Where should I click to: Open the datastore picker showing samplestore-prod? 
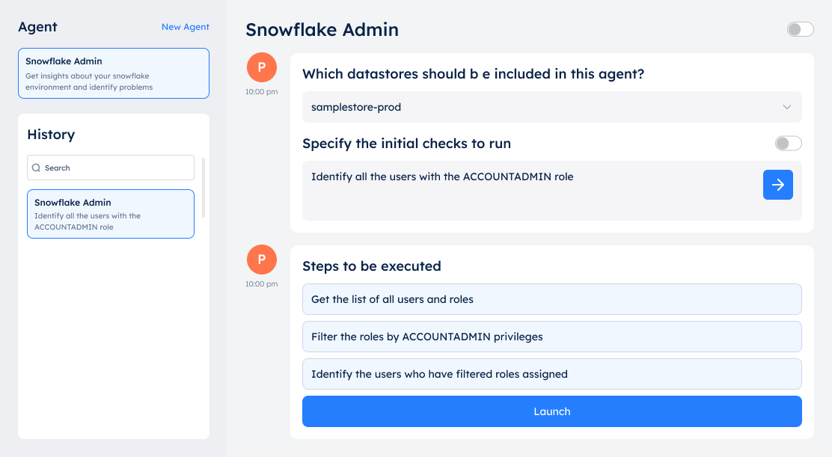pos(551,107)
